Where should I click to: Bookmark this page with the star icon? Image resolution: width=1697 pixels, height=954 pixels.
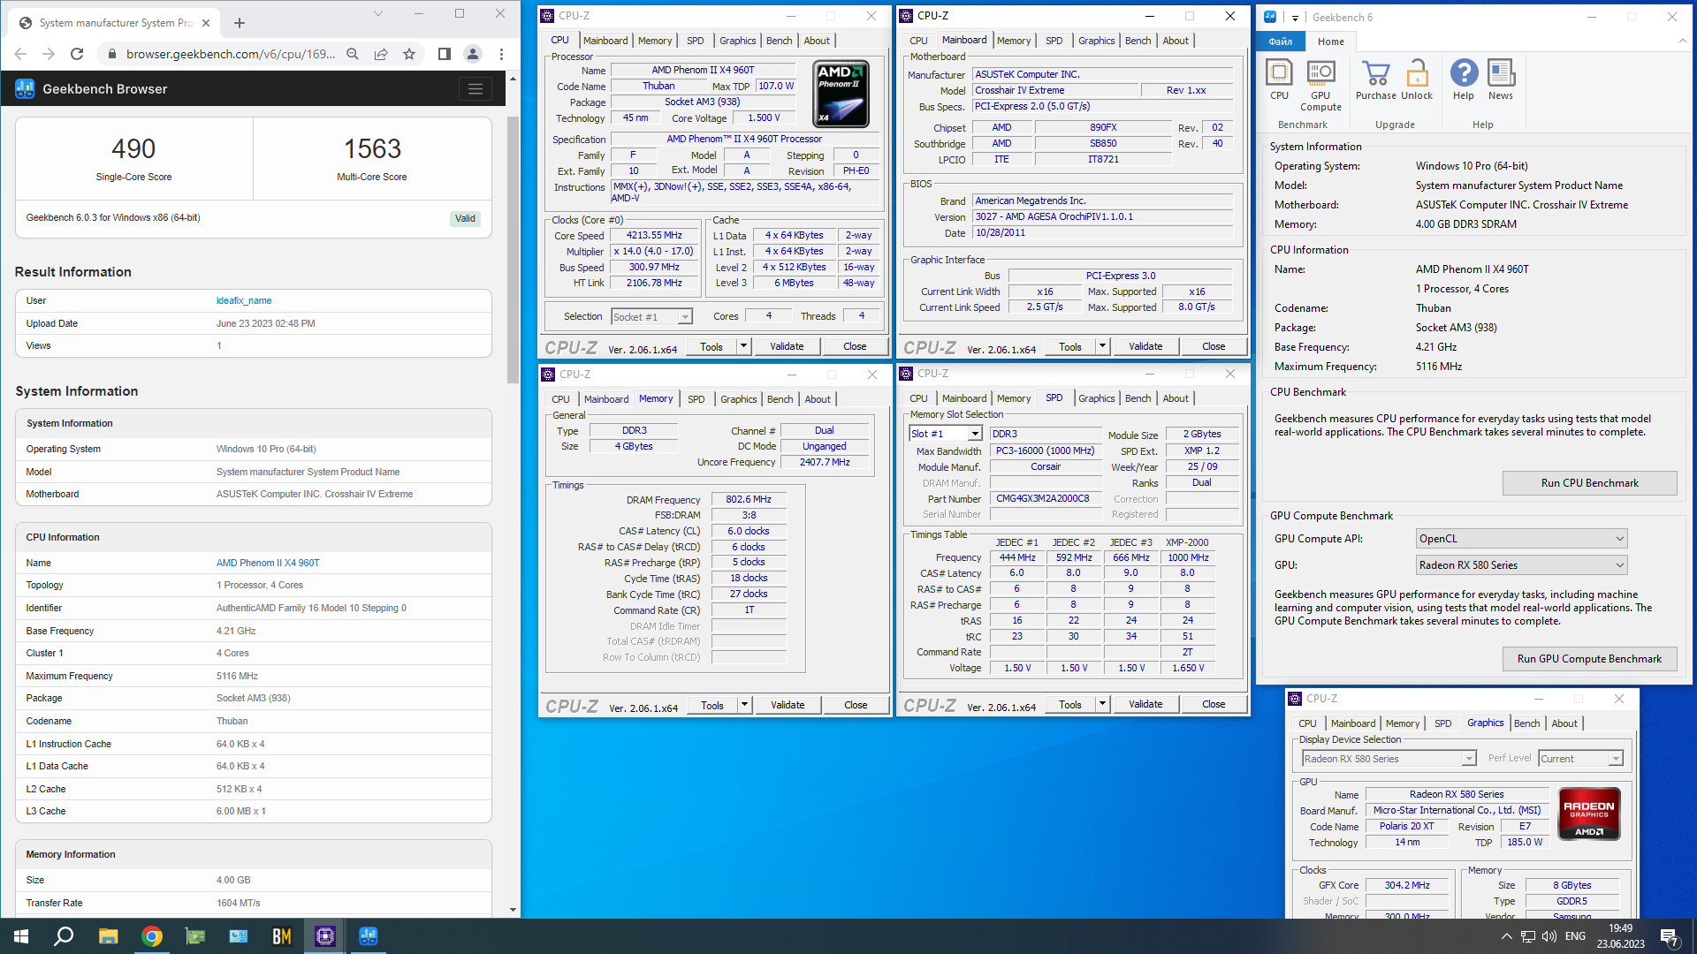pyautogui.click(x=409, y=54)
